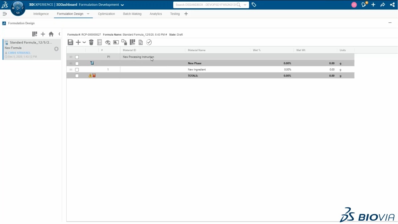Image resolution: width=398 pixels, height=224 pixels.
Task: Open the Formulation Development dashboard dropdown
Action: tap(122, 5)
